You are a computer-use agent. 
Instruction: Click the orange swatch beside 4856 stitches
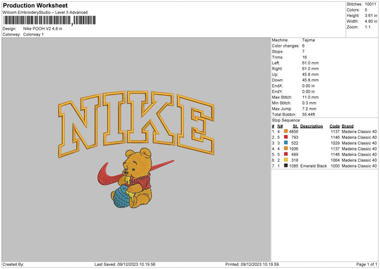(286, 131)
